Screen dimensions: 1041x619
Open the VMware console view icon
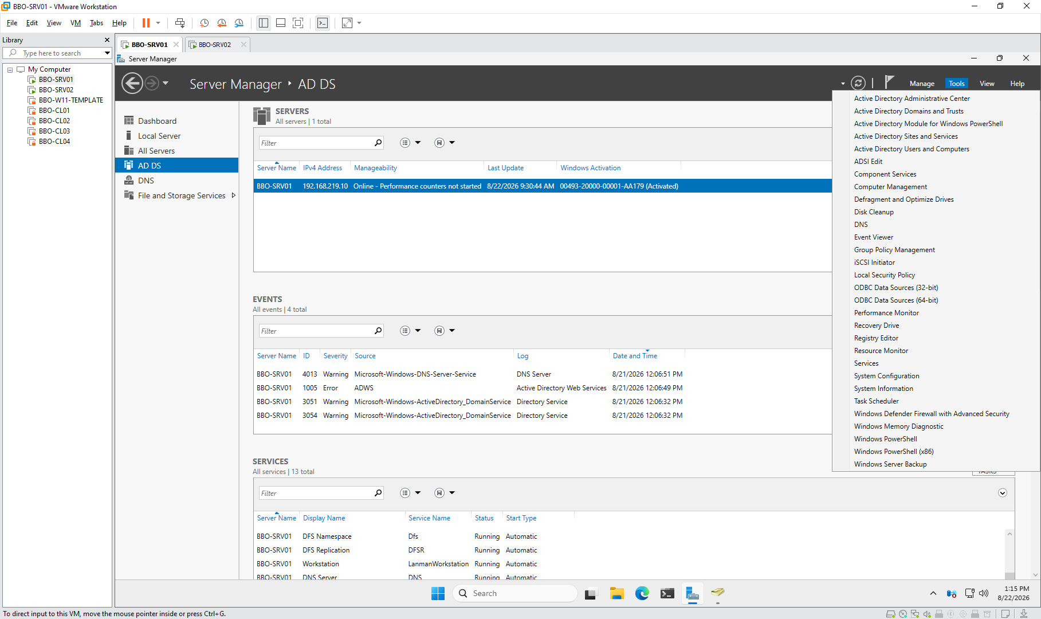pyautogui.click(x=323, y=23)
